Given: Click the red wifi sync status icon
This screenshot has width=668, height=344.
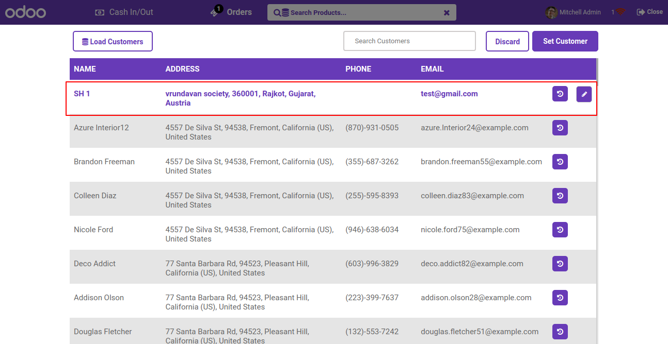Looking at the screenshot, I should click(621, 11).
